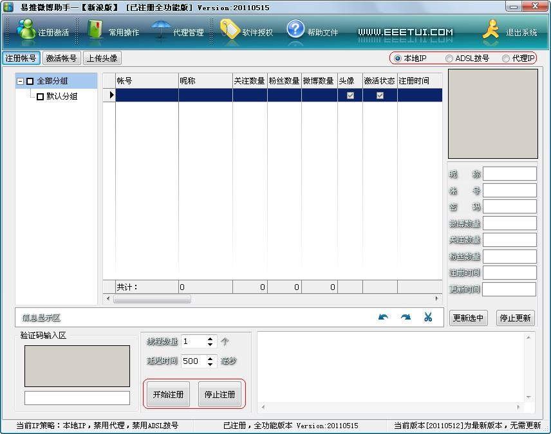Click the 微博数量 input field on right

pyautogui.click(x=510, y=223)
